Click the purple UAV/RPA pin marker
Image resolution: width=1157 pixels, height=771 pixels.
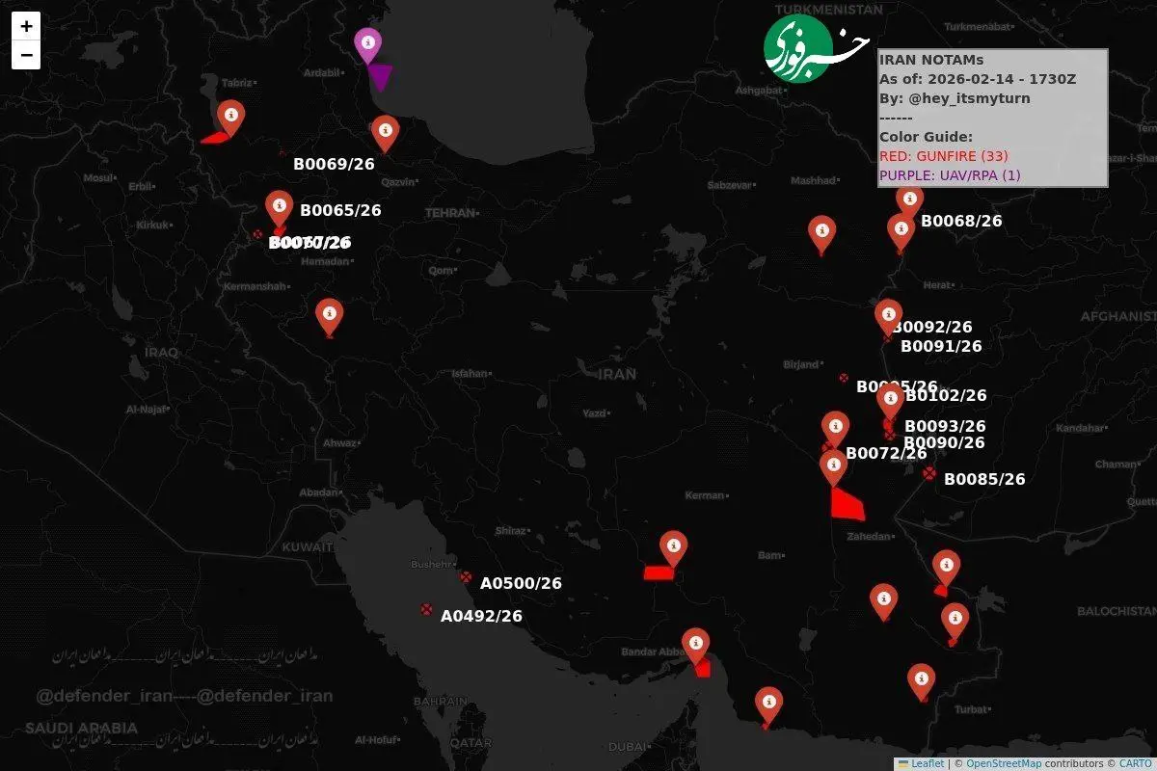(x=367, y=43)
